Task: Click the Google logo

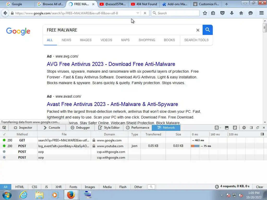Action: 18,31
